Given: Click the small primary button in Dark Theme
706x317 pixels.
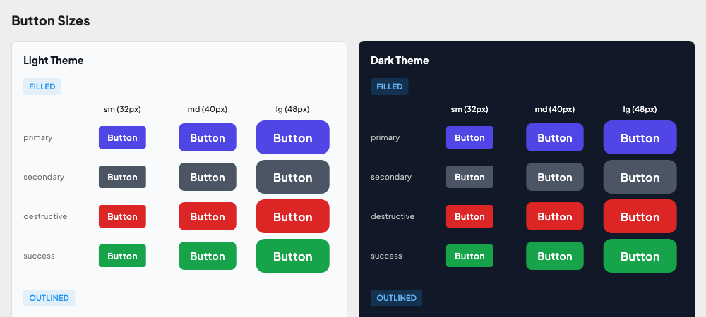Looking at the screenshot, I should tap(469, 137).
